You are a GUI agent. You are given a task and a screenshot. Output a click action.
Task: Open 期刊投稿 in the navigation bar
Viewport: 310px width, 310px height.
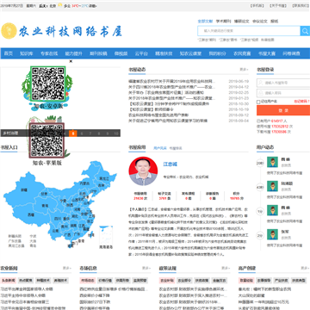point(98,53)
